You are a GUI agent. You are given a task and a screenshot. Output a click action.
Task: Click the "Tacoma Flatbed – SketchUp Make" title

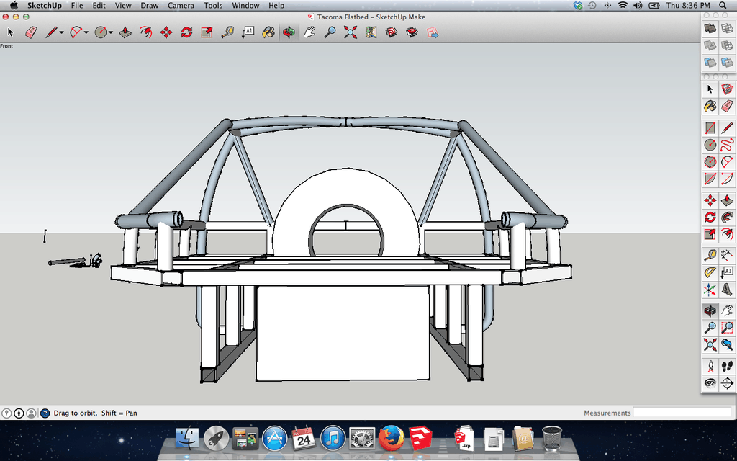click(x=371, y=17)
